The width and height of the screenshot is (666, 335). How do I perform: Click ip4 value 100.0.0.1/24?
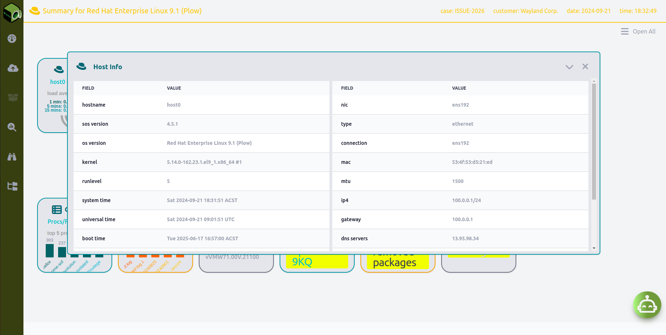(466, 200)
